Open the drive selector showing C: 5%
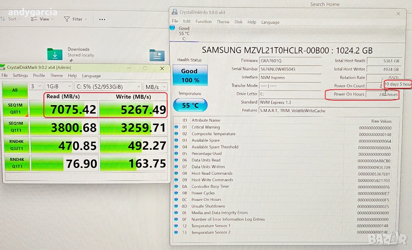The width and height of the screenshot is (412, 250). coord(108,87)
